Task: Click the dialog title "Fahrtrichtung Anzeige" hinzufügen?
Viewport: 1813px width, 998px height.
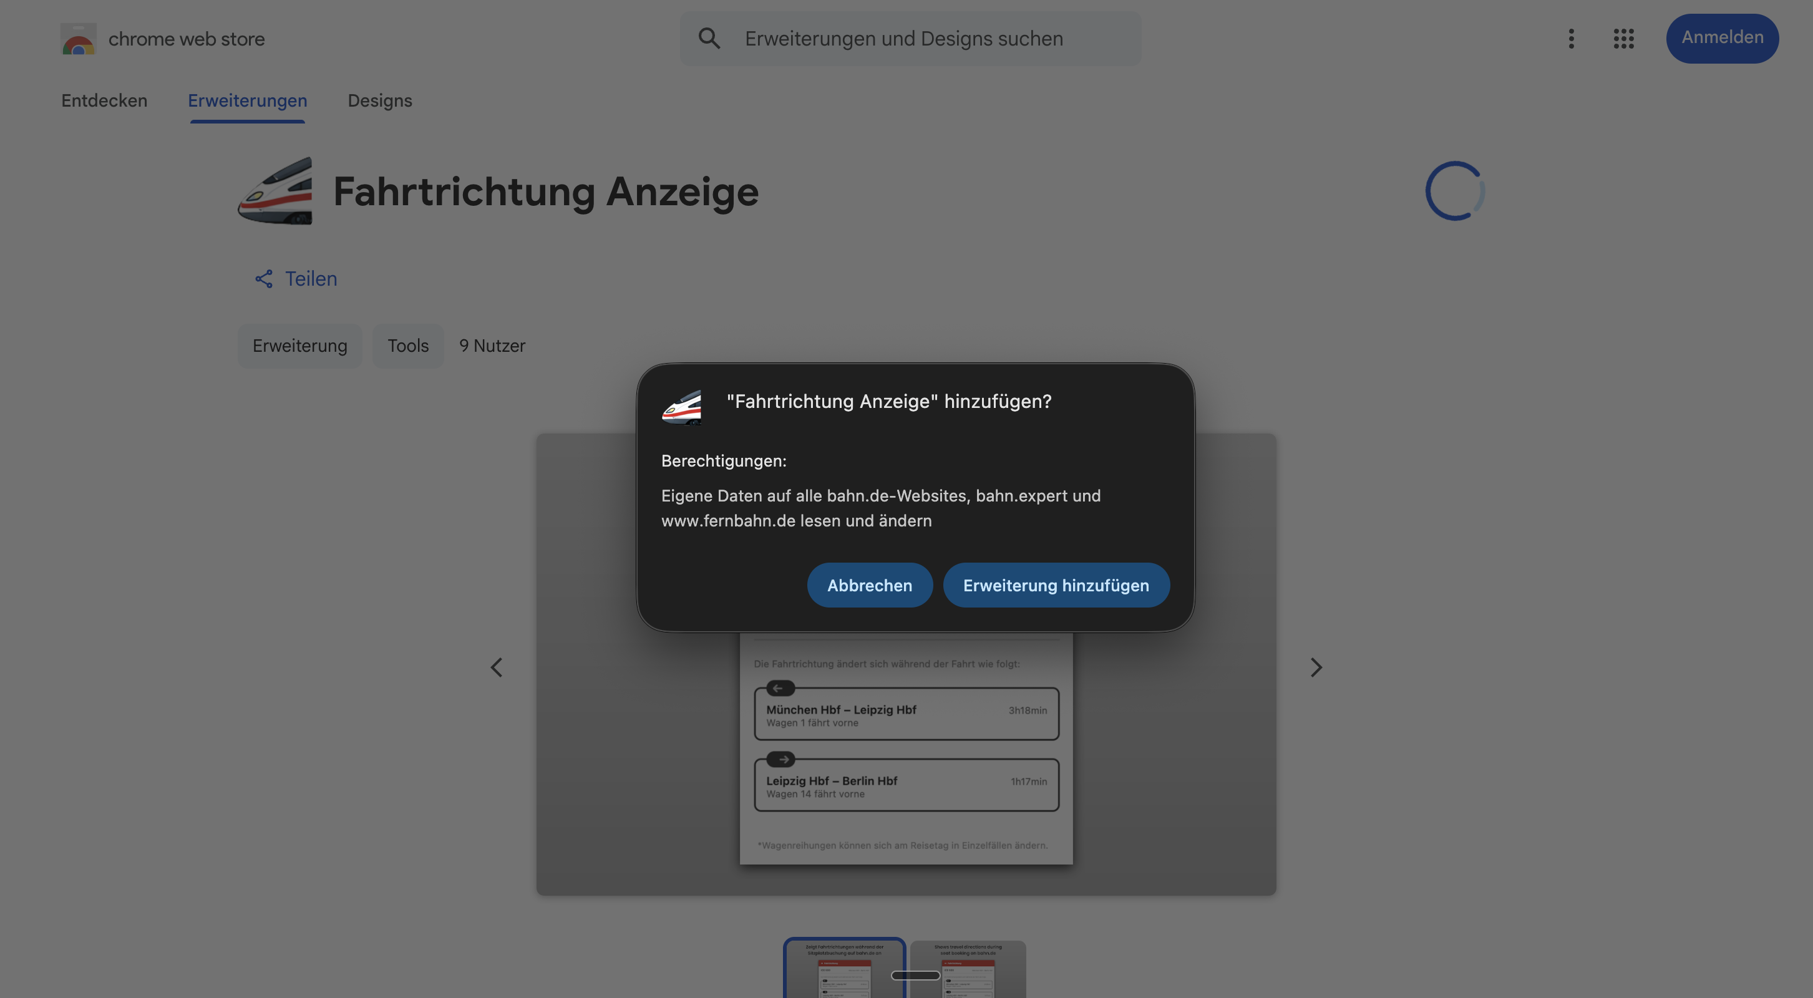Action: 889,401
